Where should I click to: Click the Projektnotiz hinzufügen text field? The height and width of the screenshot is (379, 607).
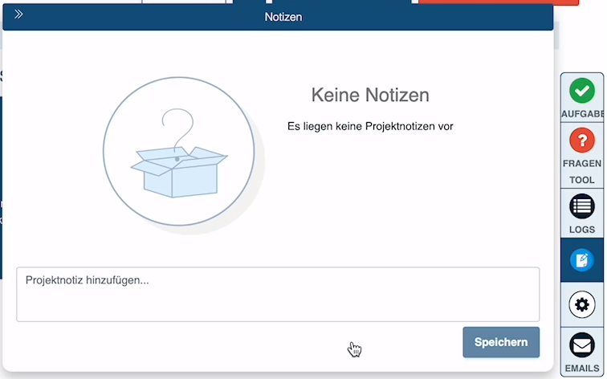click(278, 294)
